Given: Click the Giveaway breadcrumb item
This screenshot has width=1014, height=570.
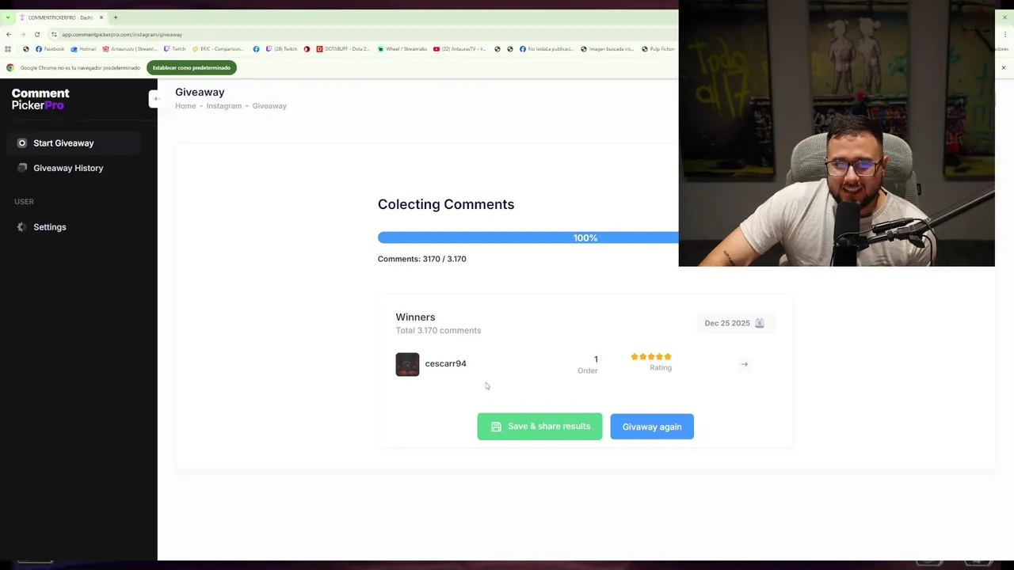Looking at the screenshot, I should (269, 106).
